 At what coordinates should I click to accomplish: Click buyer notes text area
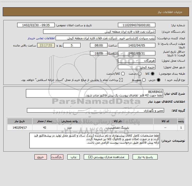coord(95,141)
